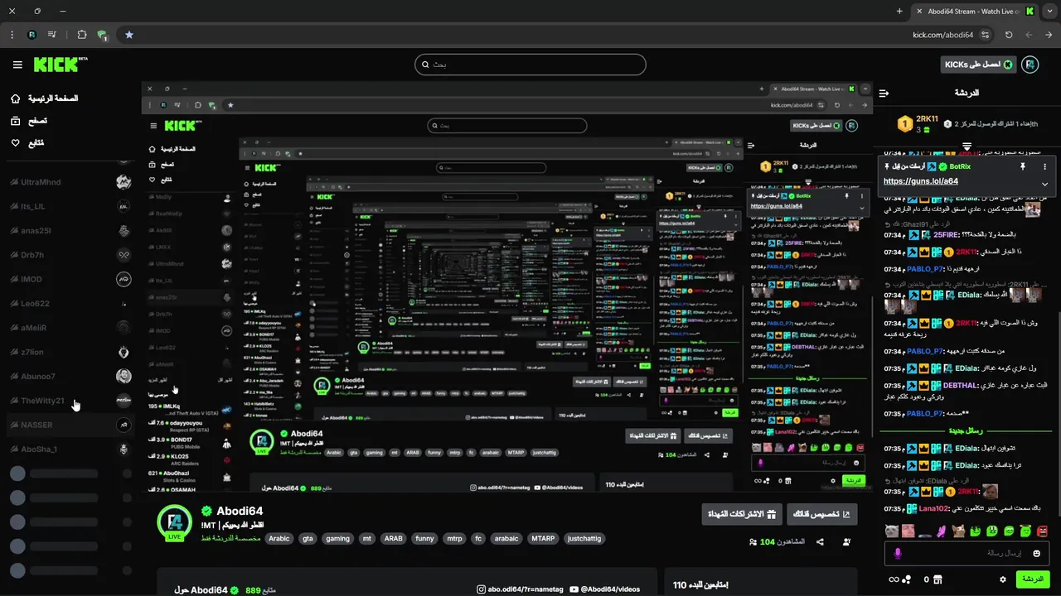Image resolution: width=1061 pixels, height=596 pixels.
Task: Open the Kick sidebar hamburger menu
Action: (x=17, y=65)
